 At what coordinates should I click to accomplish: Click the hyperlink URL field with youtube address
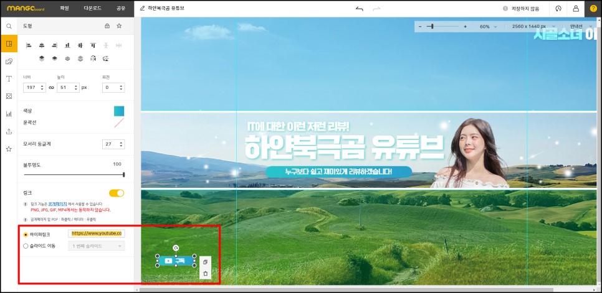(97, 233)
